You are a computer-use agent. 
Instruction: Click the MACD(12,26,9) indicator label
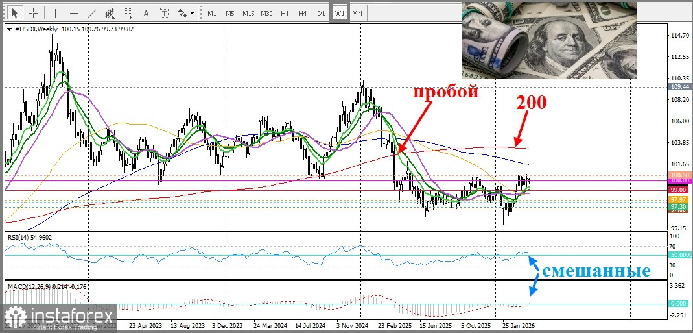coord(47,286)
